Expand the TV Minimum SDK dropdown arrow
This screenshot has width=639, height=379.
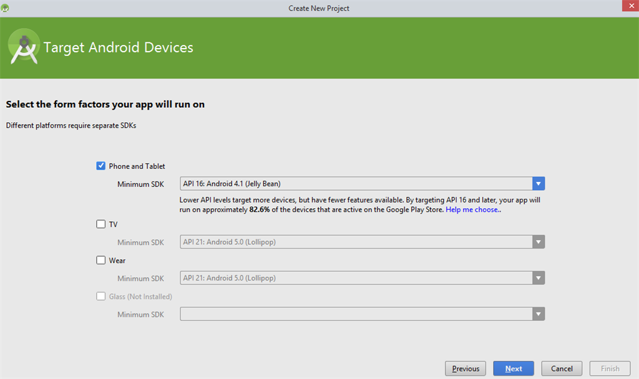(539, 242)
